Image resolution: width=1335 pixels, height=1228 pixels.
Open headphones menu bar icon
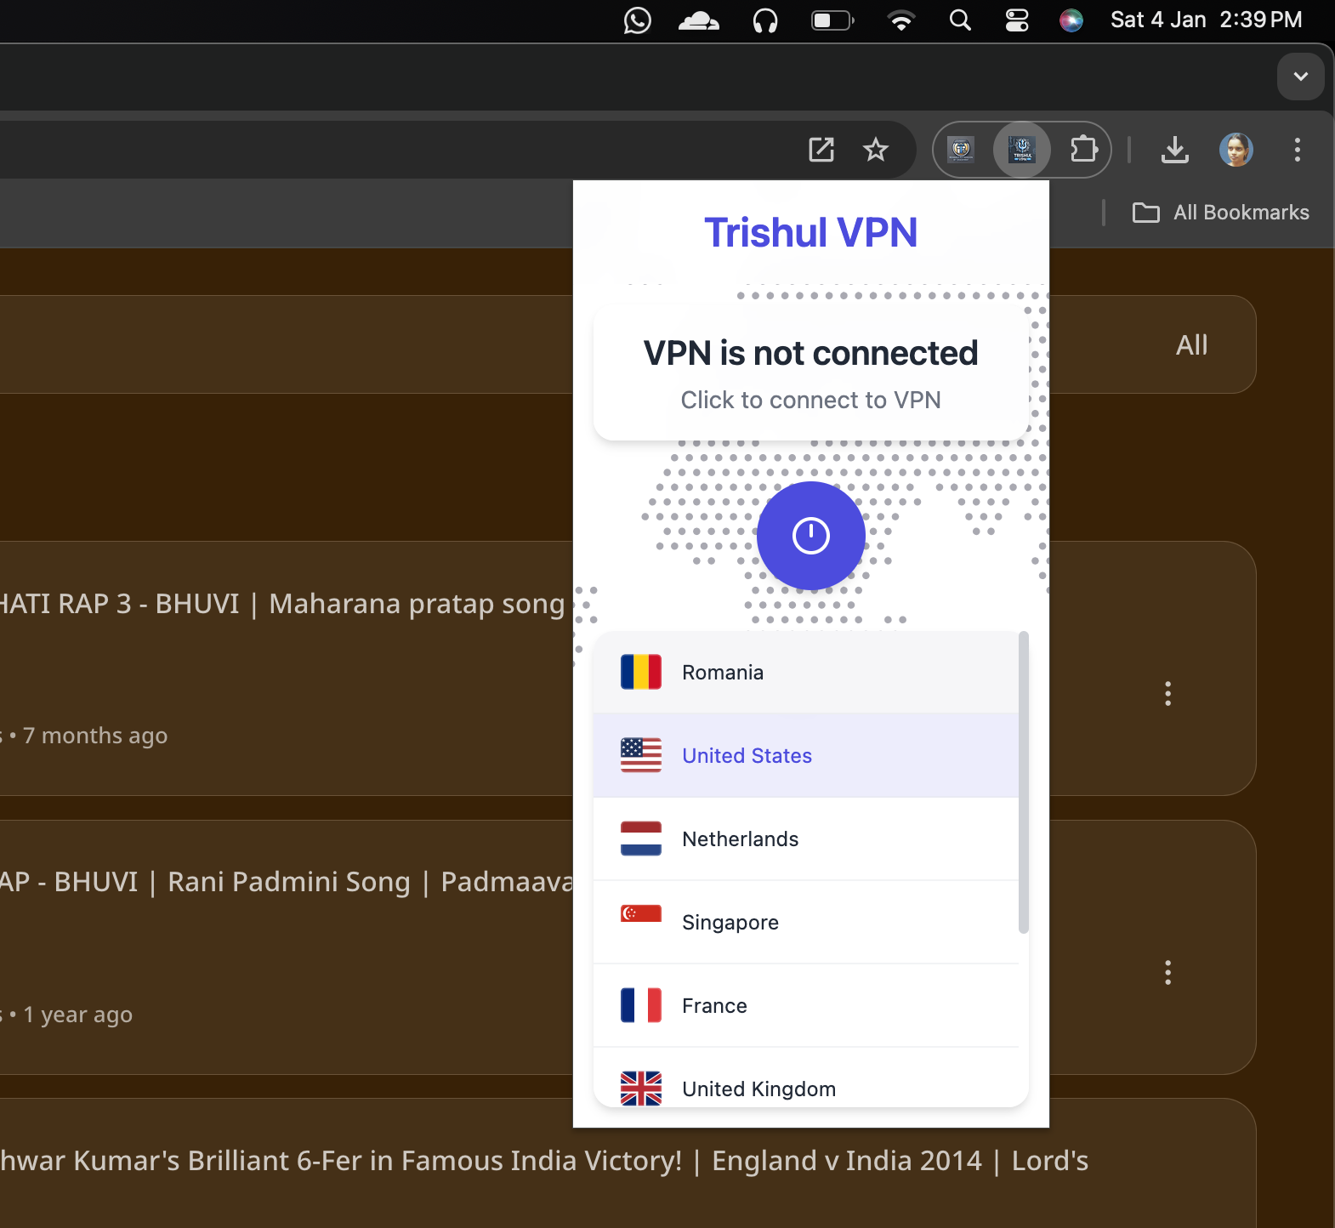tap(765, 20)
